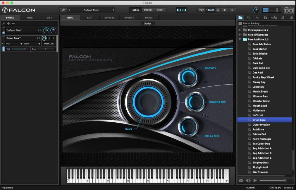Select previous multi with left arrow in header
The image size is (296, 190).
[x=70, y=10]
